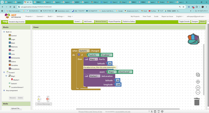Click the if block mutator gear icon

click(79, 55)
